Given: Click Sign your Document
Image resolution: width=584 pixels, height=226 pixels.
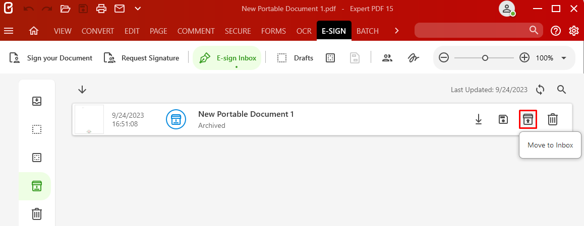Looking at the screenshot, I should 50,58.
